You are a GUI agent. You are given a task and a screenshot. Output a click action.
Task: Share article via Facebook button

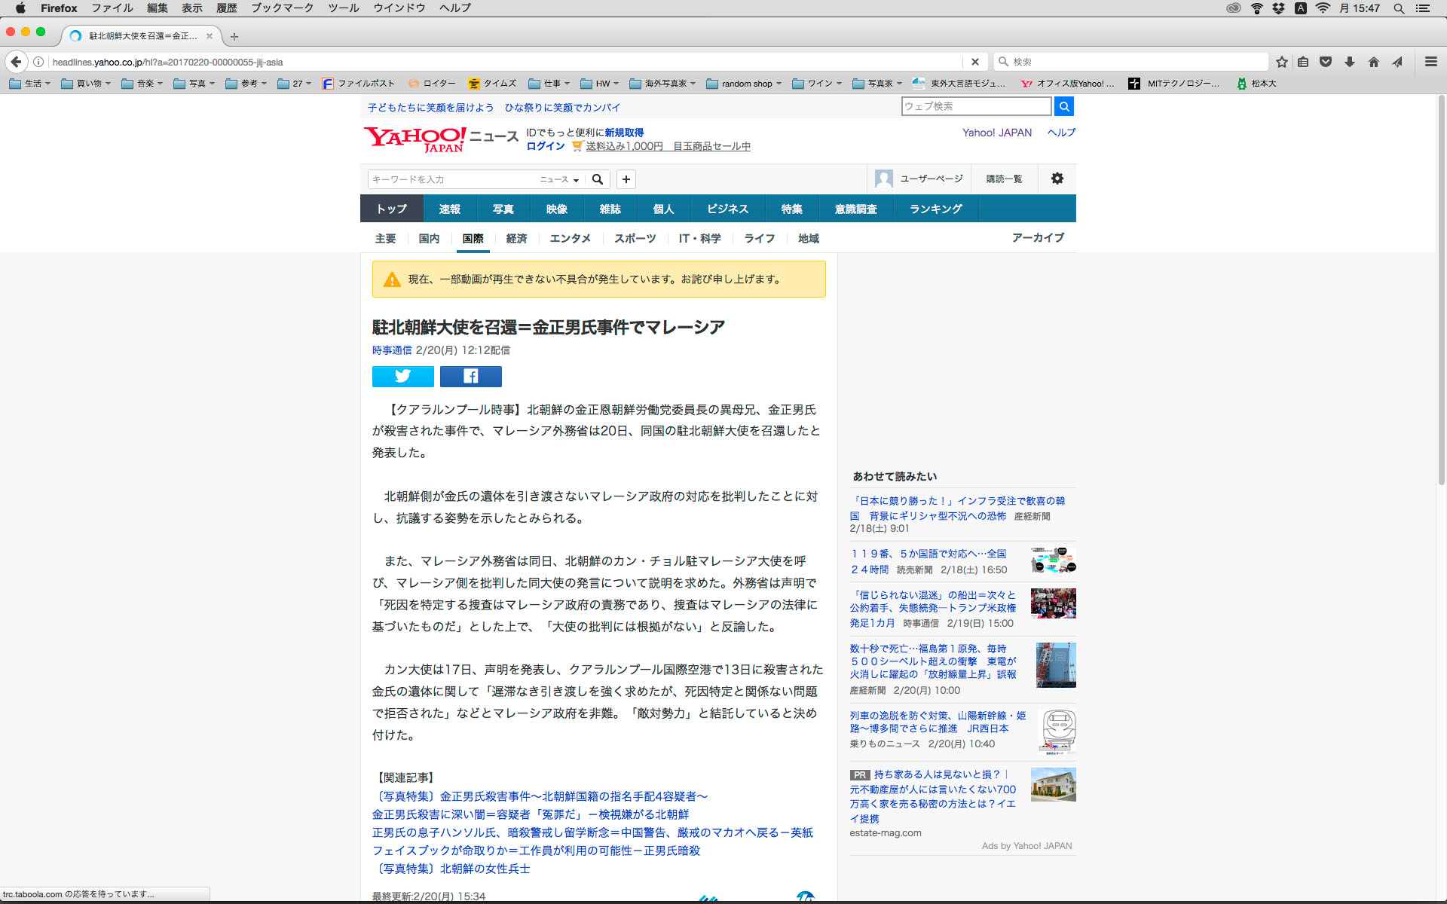pos(470,376)
